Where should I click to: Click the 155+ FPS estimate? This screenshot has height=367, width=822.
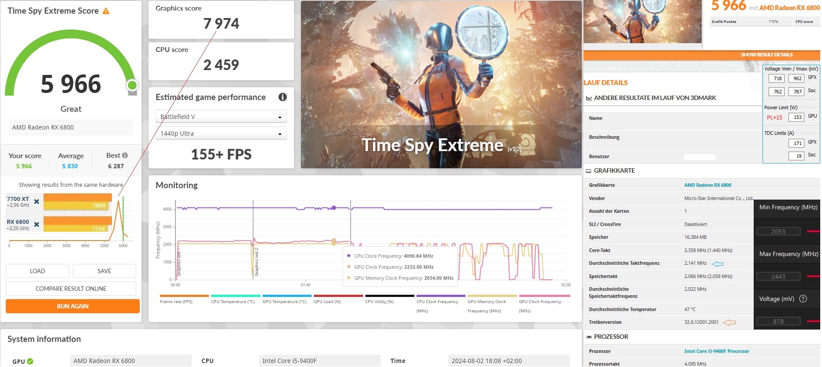pyautogui.click(x=221, y=155)
